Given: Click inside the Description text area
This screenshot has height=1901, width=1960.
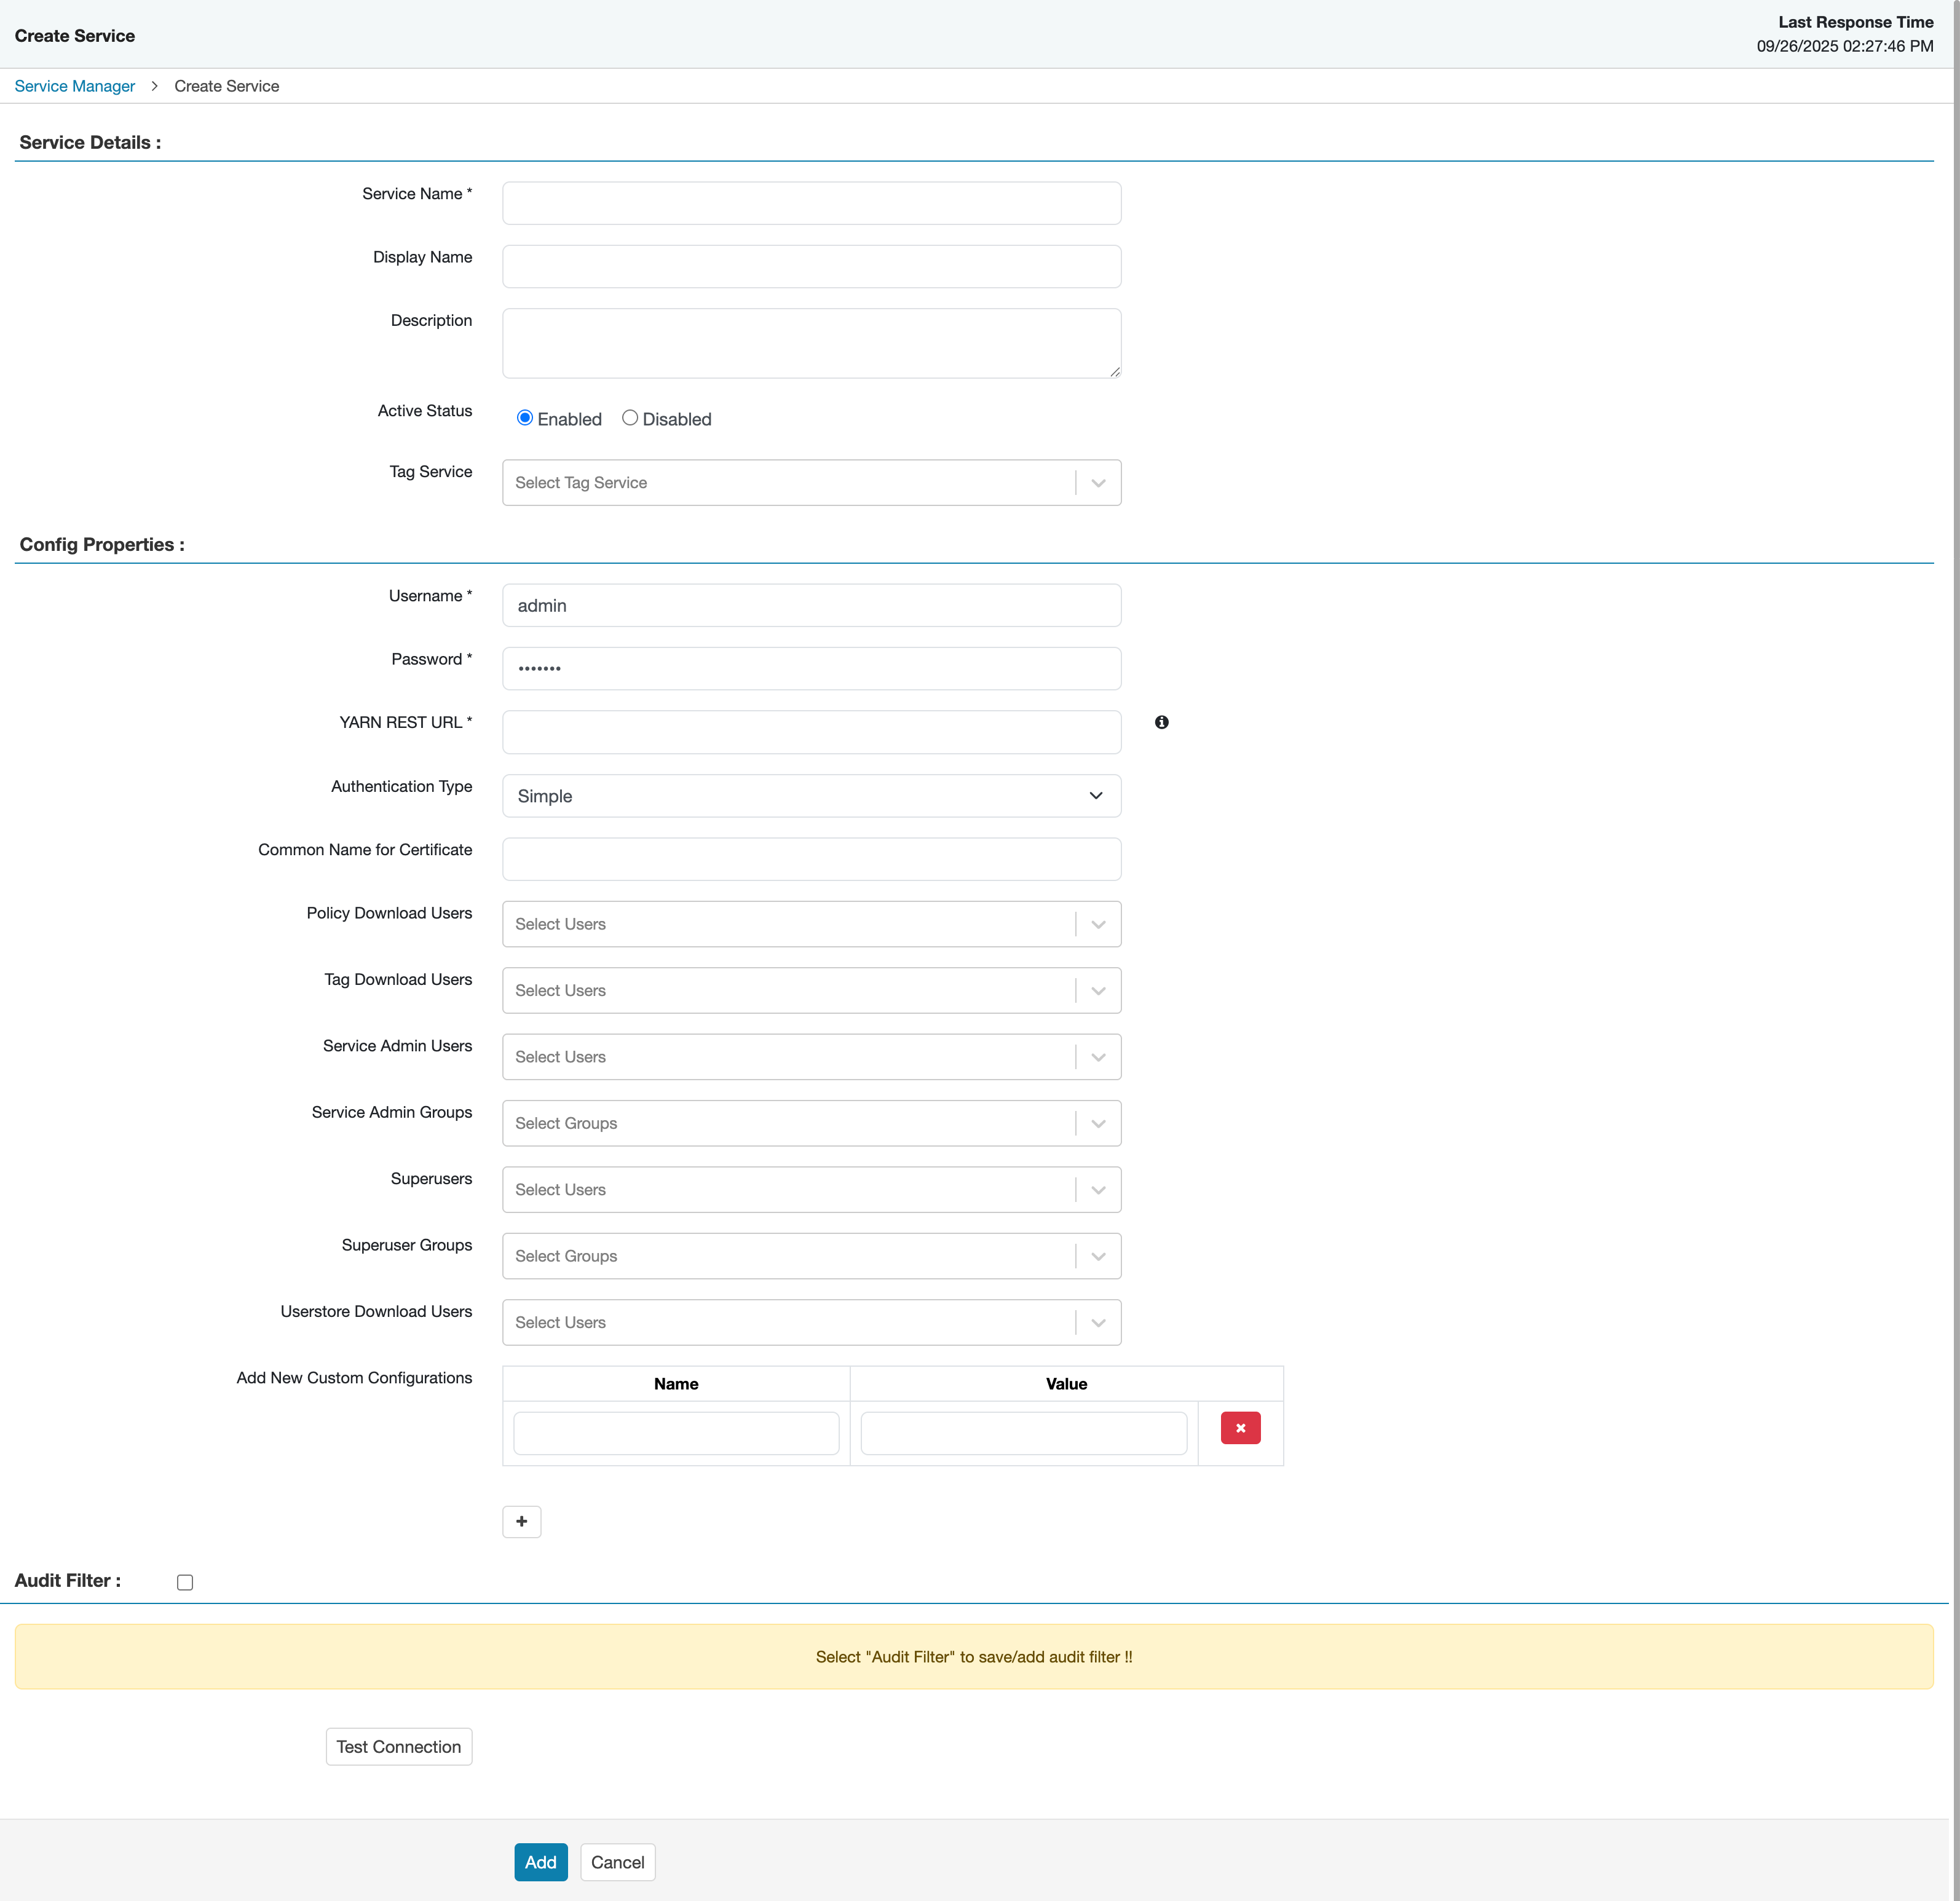Looking at the screenshot, I should click(x=810, y=342).
